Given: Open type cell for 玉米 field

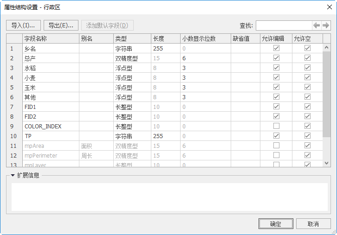Looking at the screenshot, I should 132,87.
